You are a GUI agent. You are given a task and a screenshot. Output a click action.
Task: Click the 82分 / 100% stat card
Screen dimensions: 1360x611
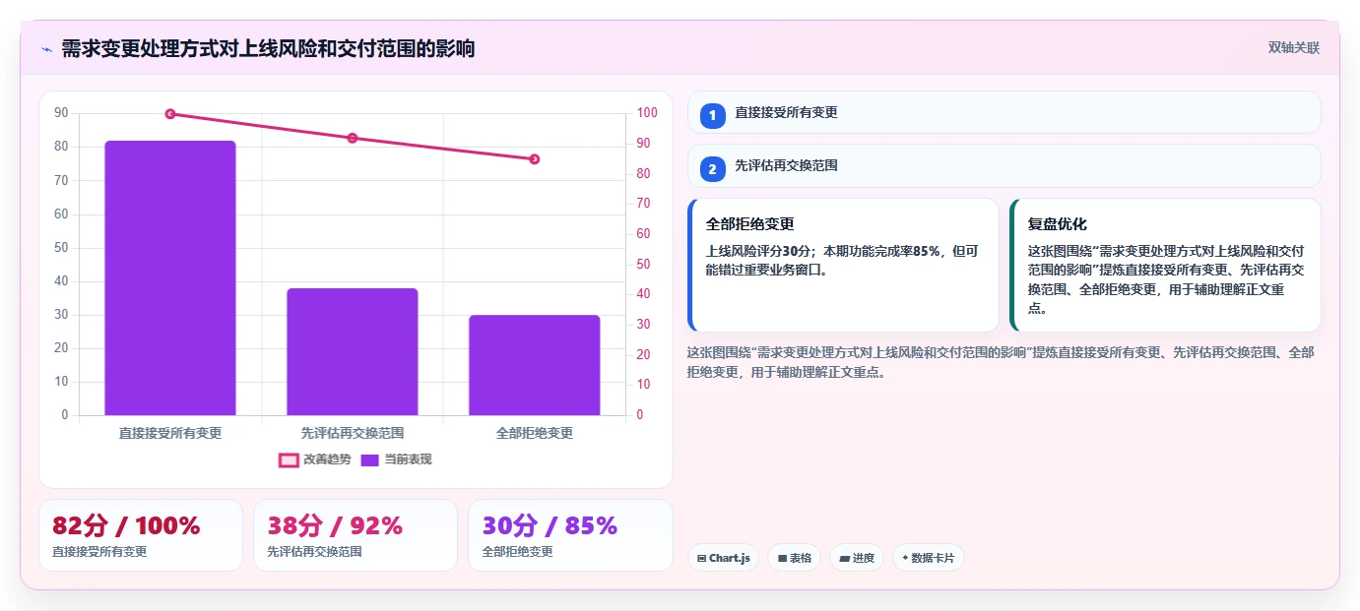pyautogui.click(x=141, y=535)
